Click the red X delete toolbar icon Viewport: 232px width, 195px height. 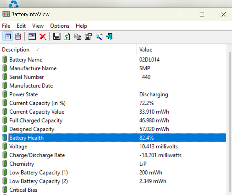[43, 36]
